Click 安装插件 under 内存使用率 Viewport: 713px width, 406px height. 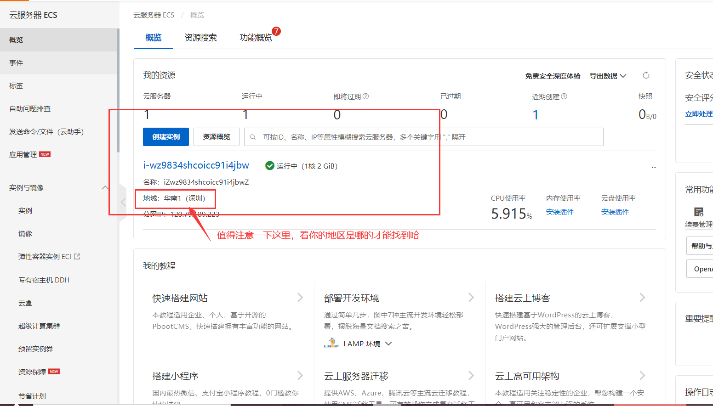click(x=560, y=212)
